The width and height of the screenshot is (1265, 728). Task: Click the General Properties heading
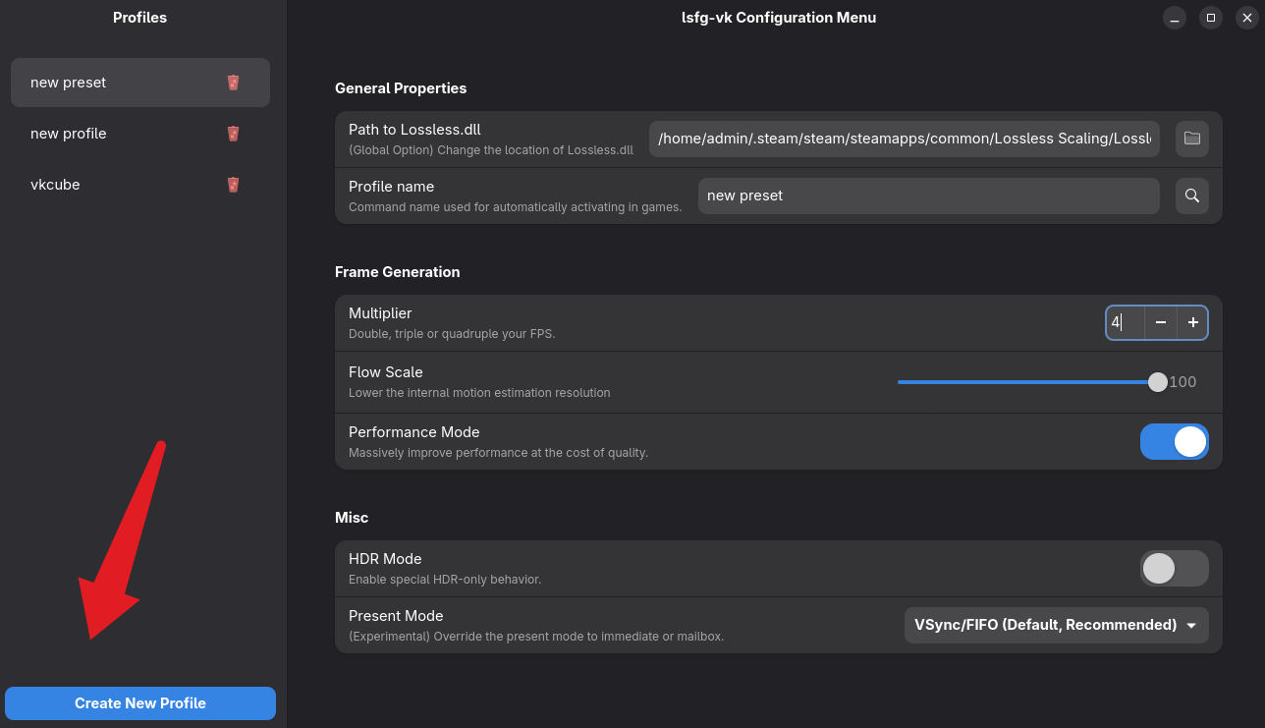[x=401, y=88]
